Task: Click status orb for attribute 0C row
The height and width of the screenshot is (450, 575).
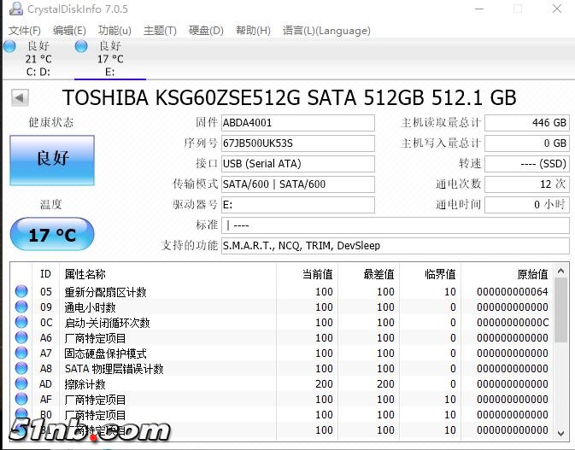Action: pos(21,323)
